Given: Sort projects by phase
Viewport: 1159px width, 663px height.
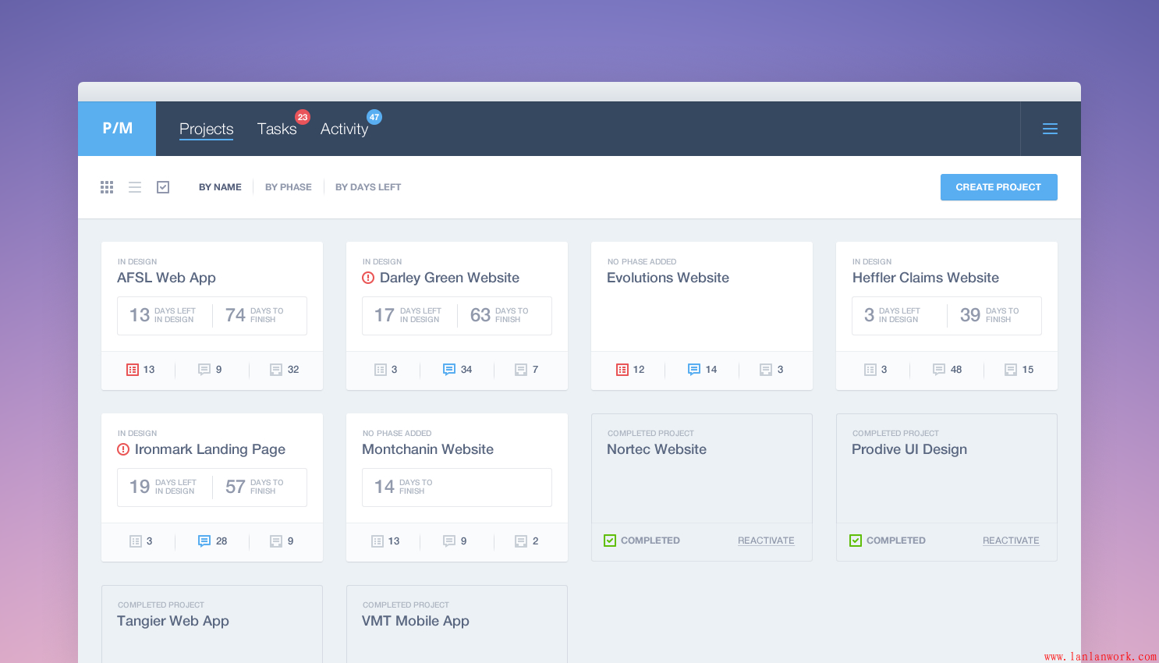Looking at the screenshot, I should tap(288, 187).
